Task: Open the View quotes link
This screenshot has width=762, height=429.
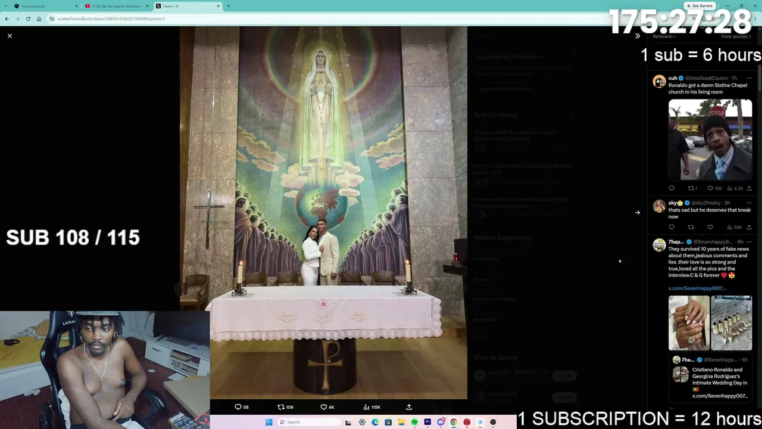Action: (x=736, y=36)
